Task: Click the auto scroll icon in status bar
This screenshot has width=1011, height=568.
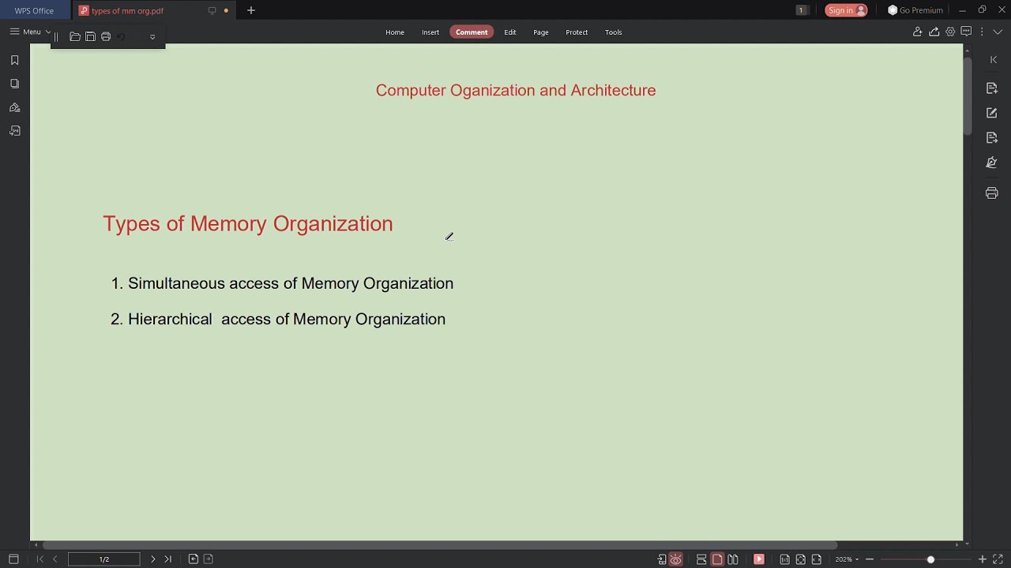Action: point(662,559)
